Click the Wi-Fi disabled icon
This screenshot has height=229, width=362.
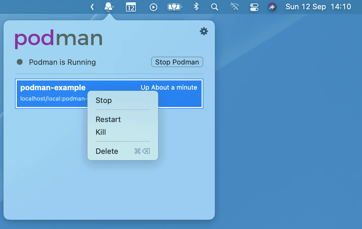point(234,7)
